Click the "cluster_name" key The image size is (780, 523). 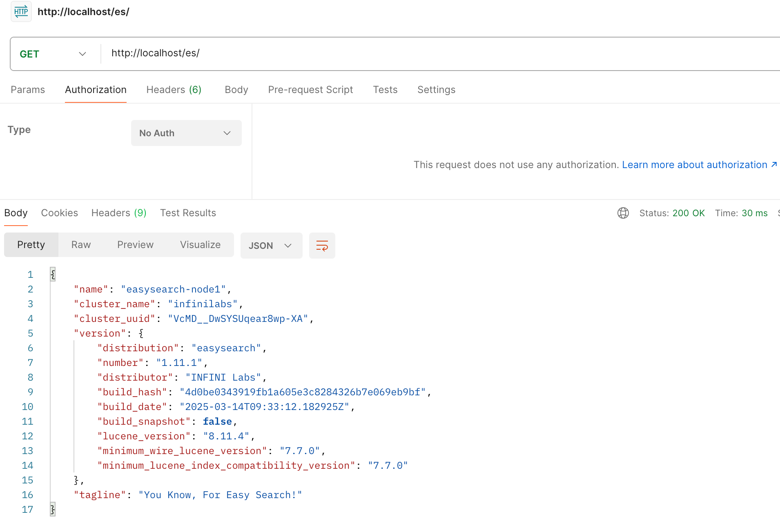pos(114,304)
